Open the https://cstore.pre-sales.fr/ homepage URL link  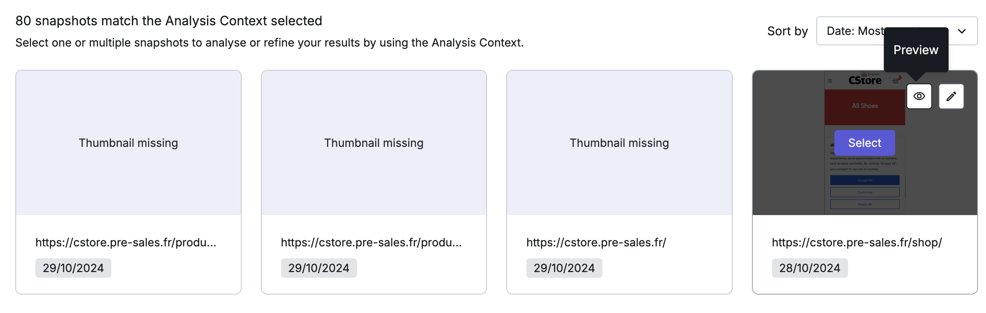click(596, 242)
